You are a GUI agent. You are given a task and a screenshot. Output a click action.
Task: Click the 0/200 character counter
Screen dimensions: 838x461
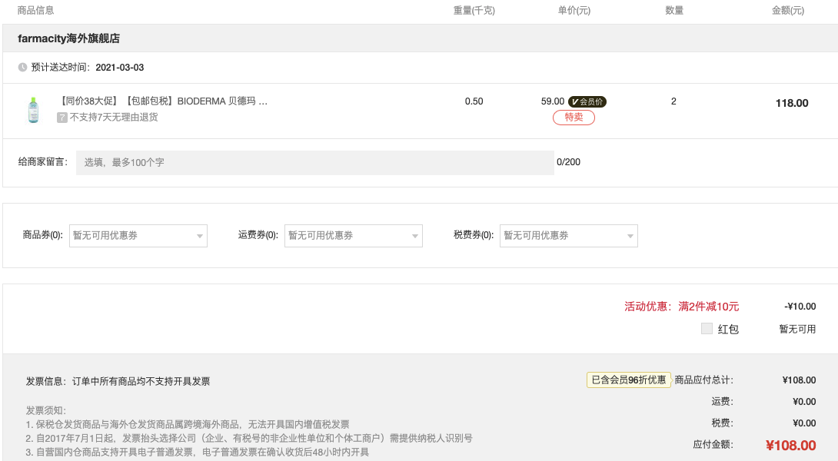pos(568,162)
